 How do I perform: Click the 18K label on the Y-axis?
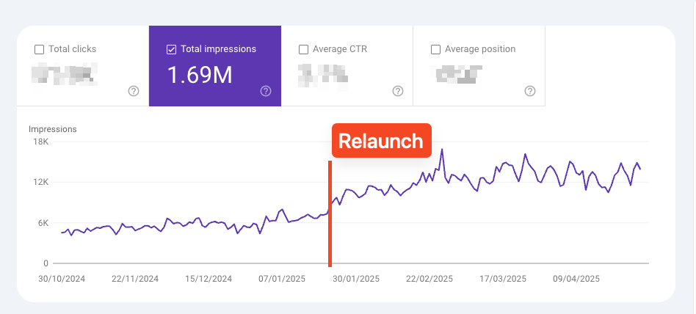(40, 142)
